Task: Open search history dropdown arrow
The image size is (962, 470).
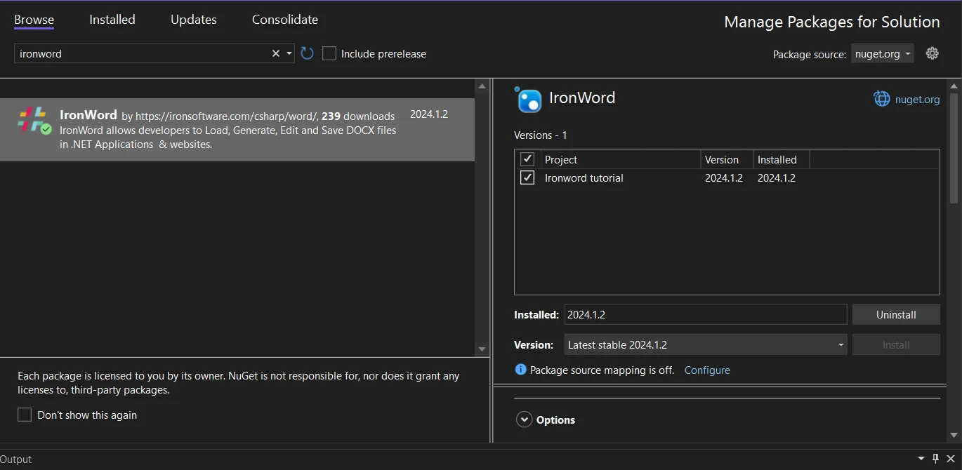Action: (x=289, y=53)
